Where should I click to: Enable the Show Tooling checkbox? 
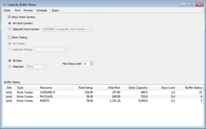click(10, 37)
